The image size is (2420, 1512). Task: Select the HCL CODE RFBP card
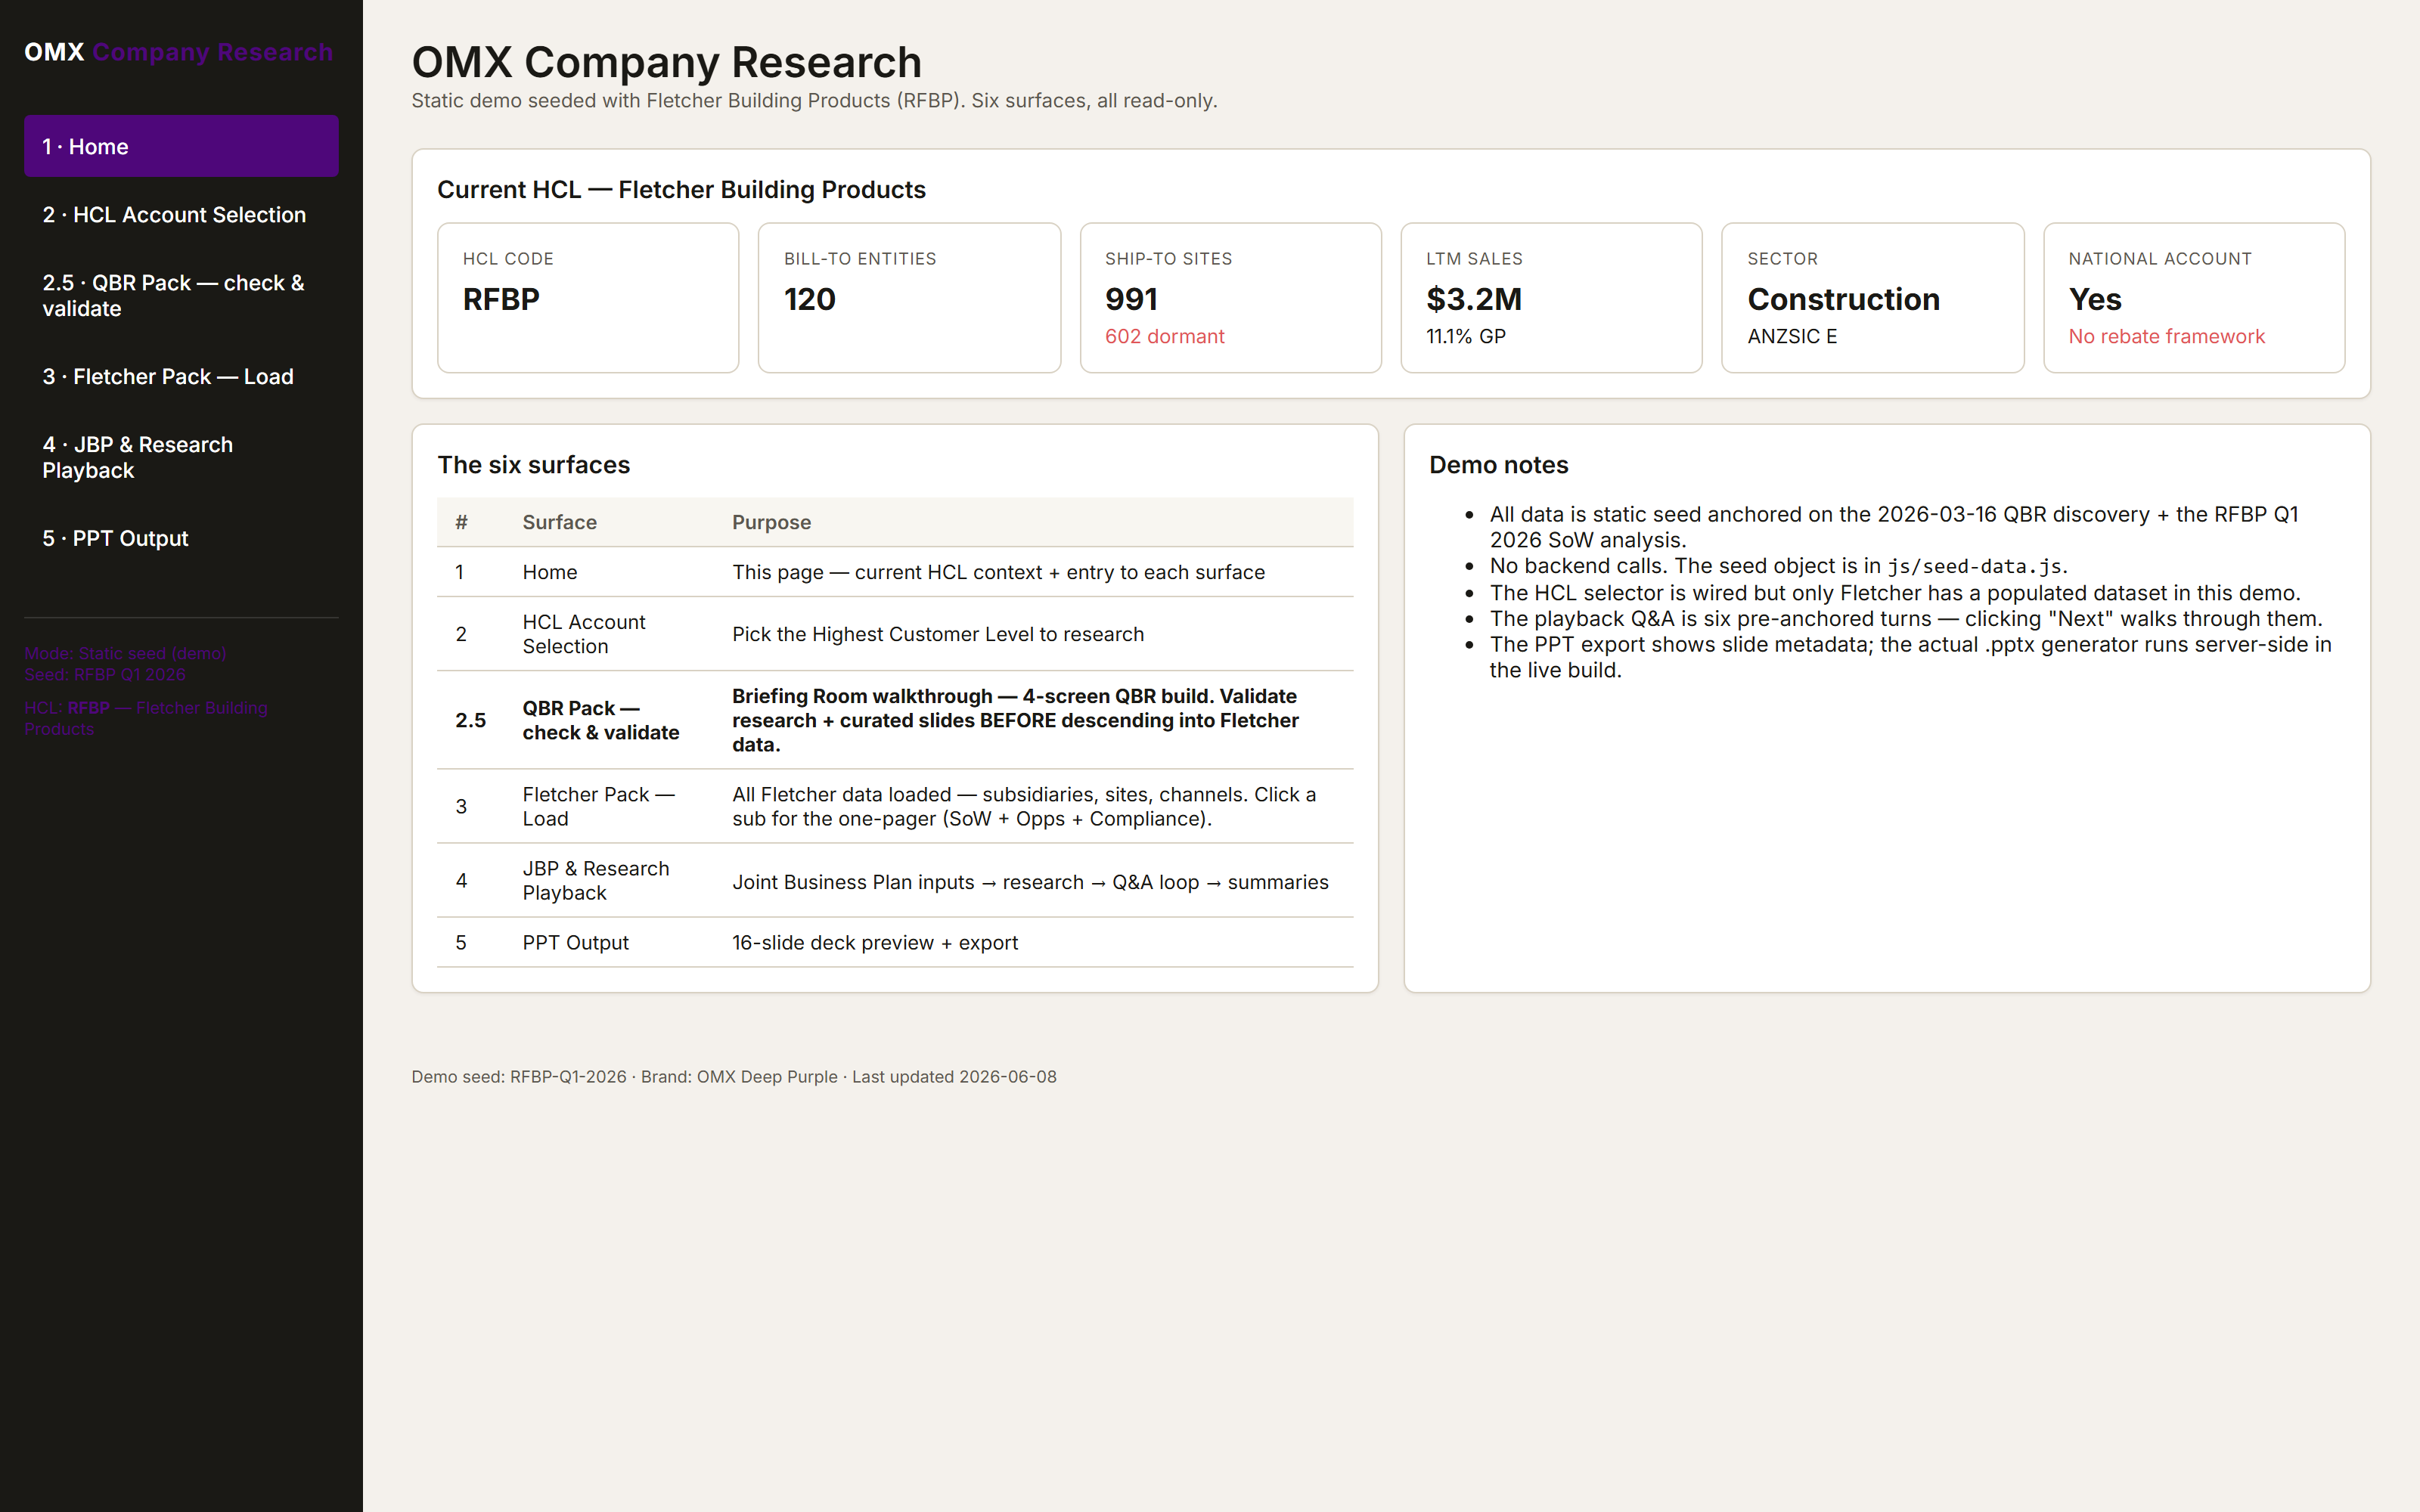tap(588, 297)
